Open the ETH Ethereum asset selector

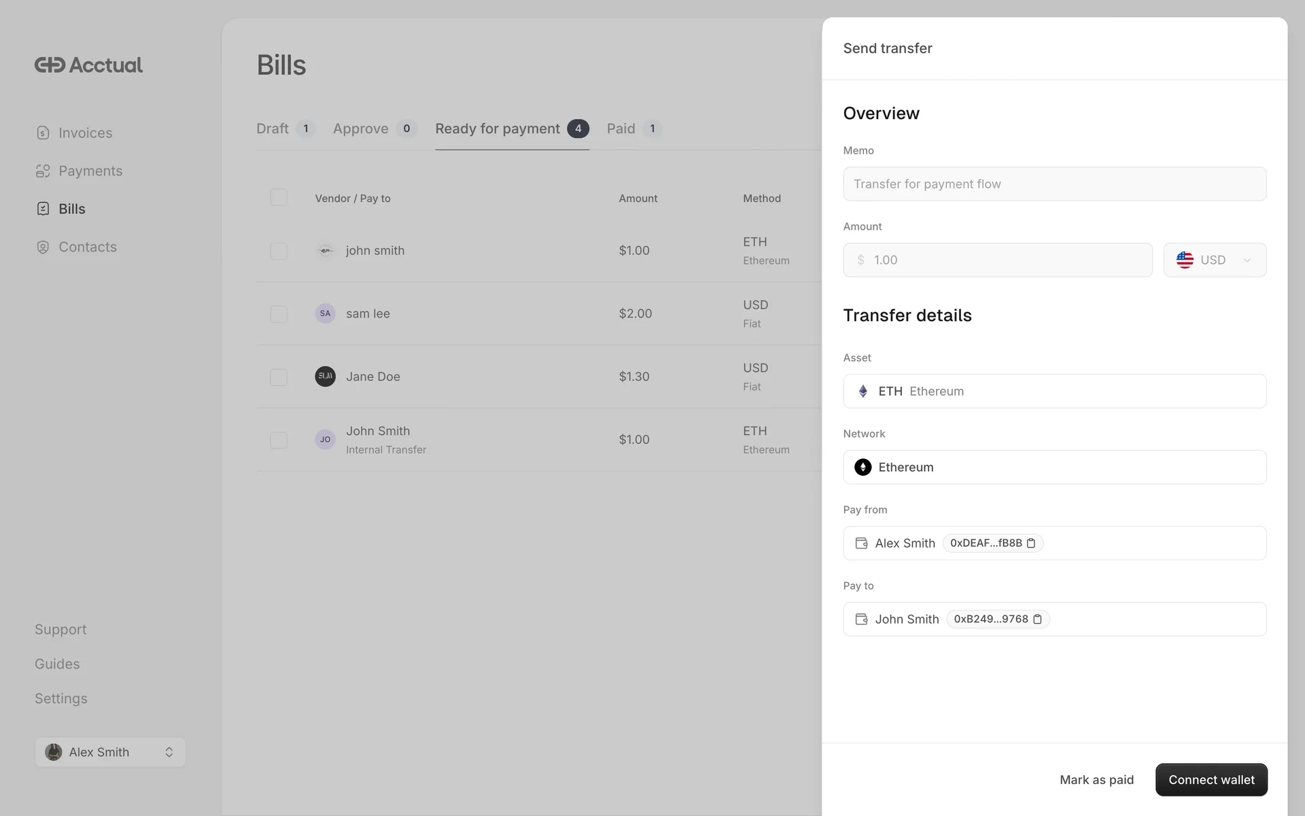(x=1054, y=392)
